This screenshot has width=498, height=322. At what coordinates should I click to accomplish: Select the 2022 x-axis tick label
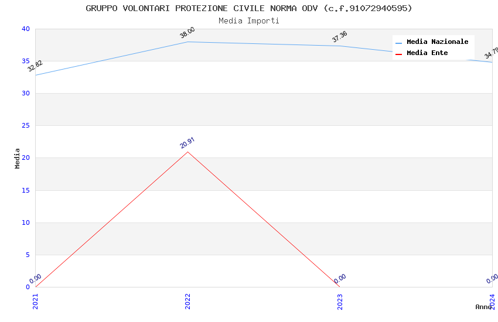187,301
